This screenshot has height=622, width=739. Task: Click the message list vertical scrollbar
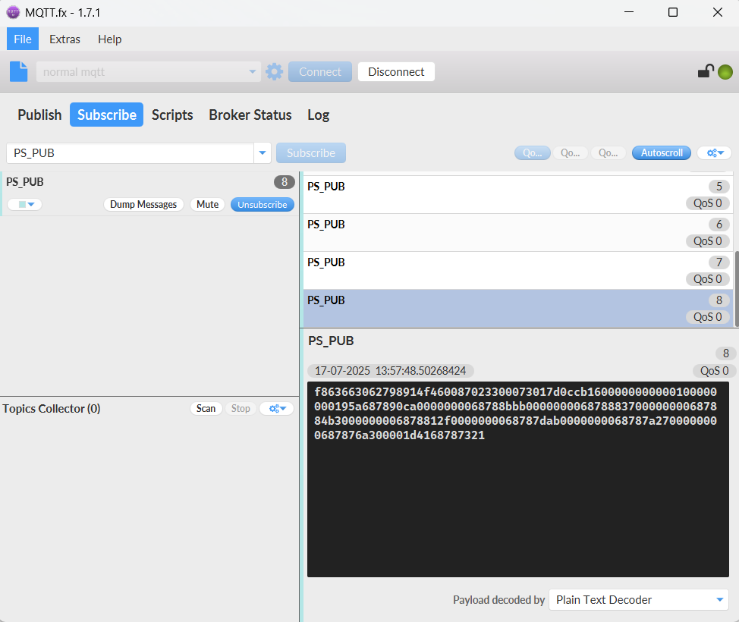pyautogui.click(x=736, y=288)
